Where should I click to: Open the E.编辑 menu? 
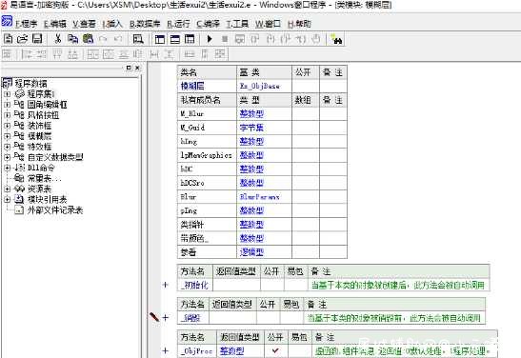[x=55, y=24]
